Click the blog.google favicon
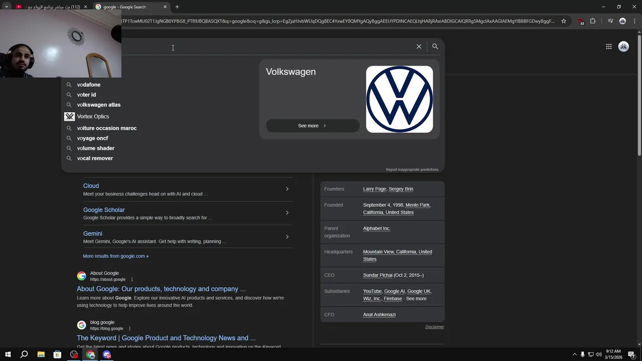The image size is (642, 361). [81, 325]
